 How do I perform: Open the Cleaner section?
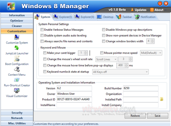click(17, 26)
